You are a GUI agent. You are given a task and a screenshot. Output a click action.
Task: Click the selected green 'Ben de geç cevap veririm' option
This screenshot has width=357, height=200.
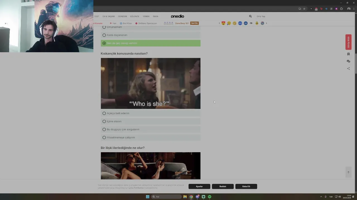click(151, 43)
